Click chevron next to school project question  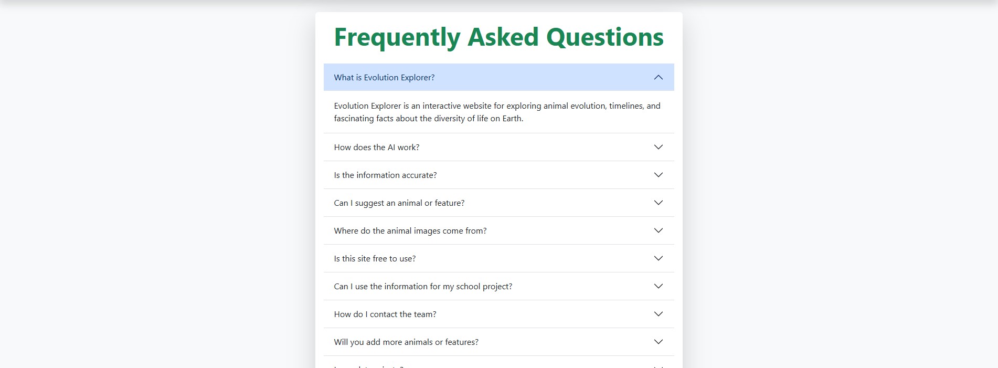click(658, 287)
